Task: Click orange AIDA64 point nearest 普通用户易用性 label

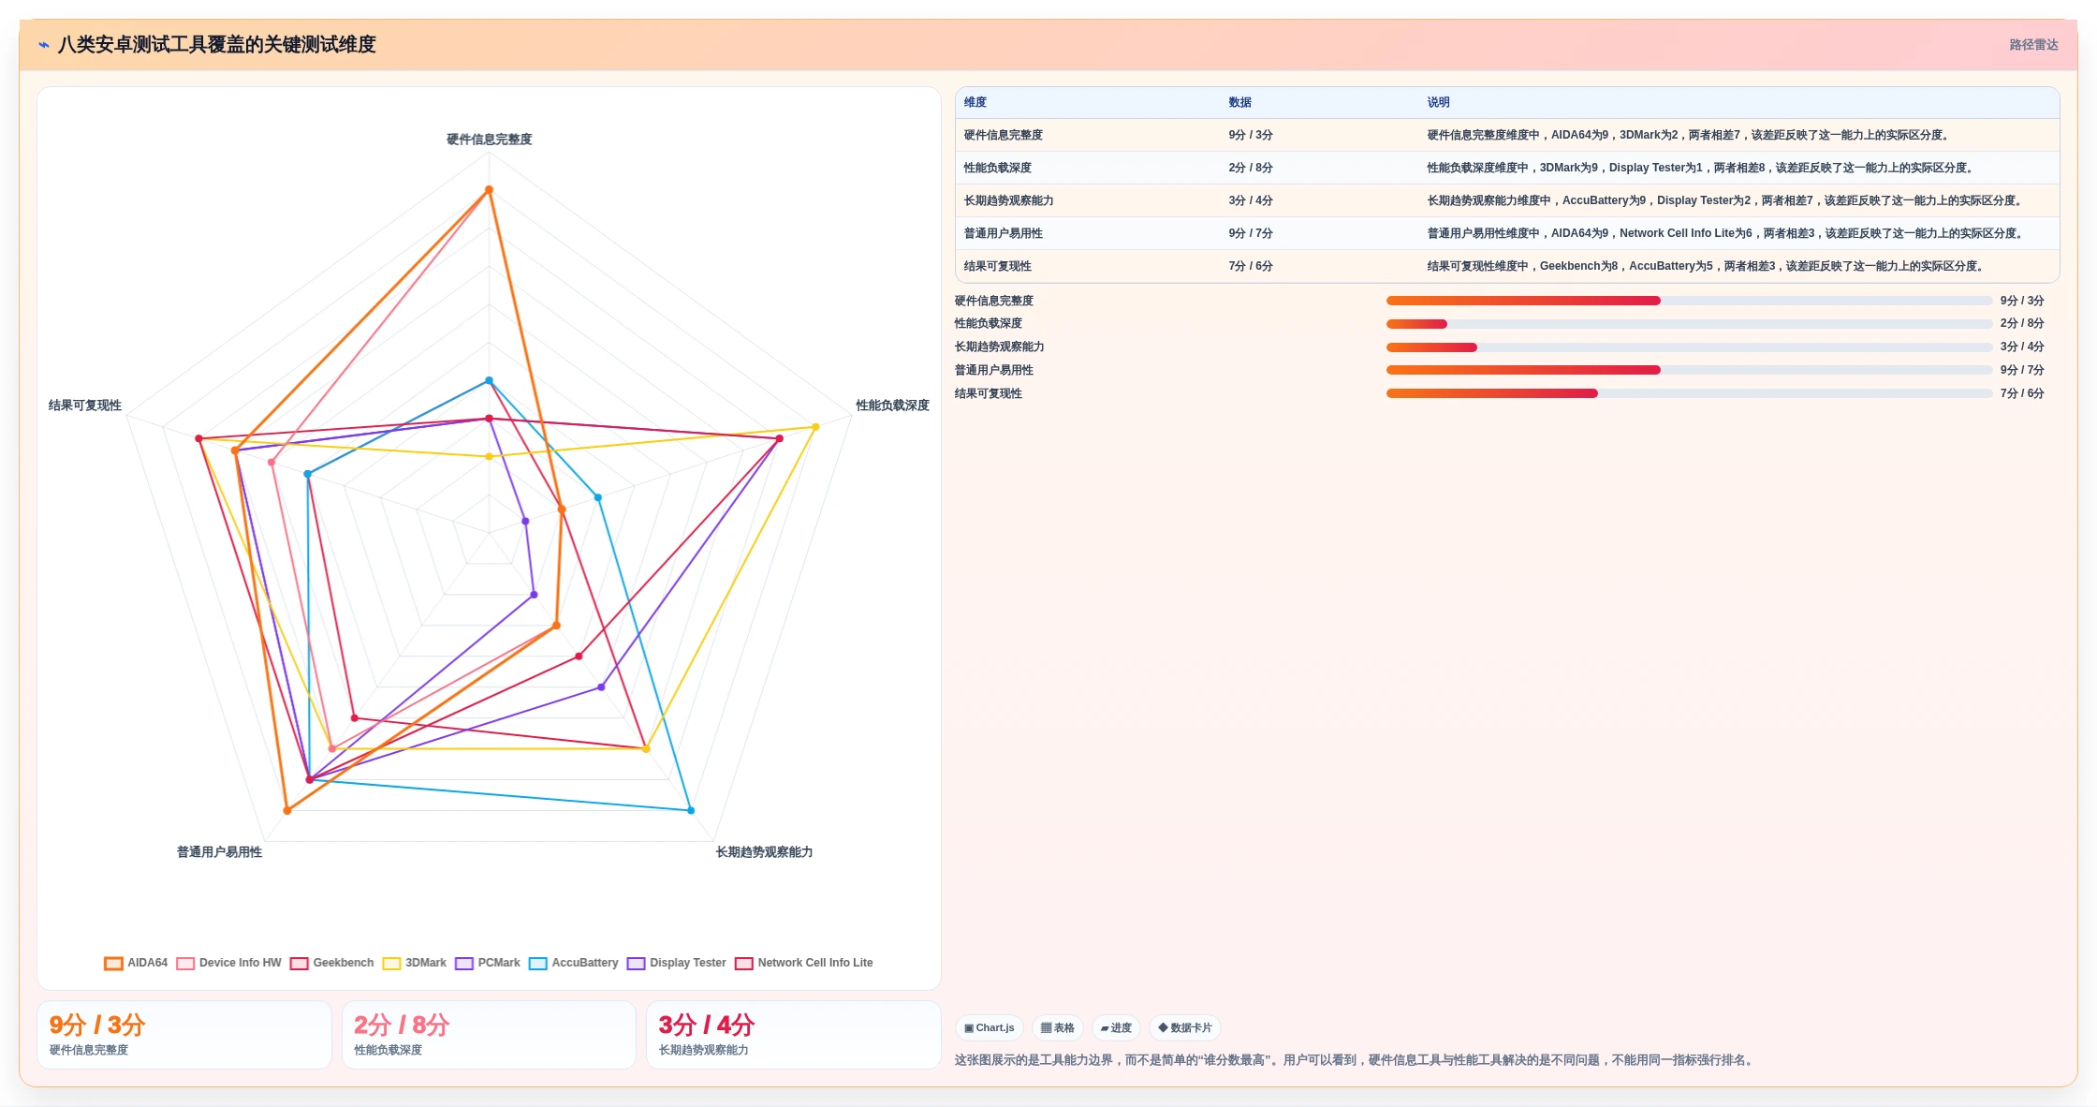Action: (287, 810)
